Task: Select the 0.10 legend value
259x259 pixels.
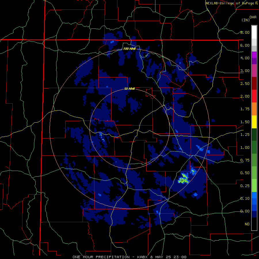Action: (x=245, y=199)
